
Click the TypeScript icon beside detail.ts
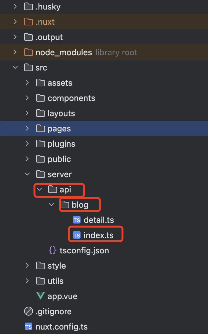[77, 220]
